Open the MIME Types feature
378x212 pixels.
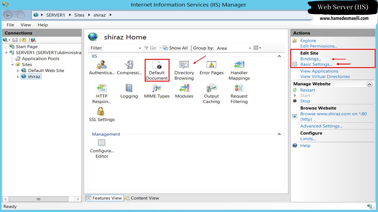coord(157,91)
